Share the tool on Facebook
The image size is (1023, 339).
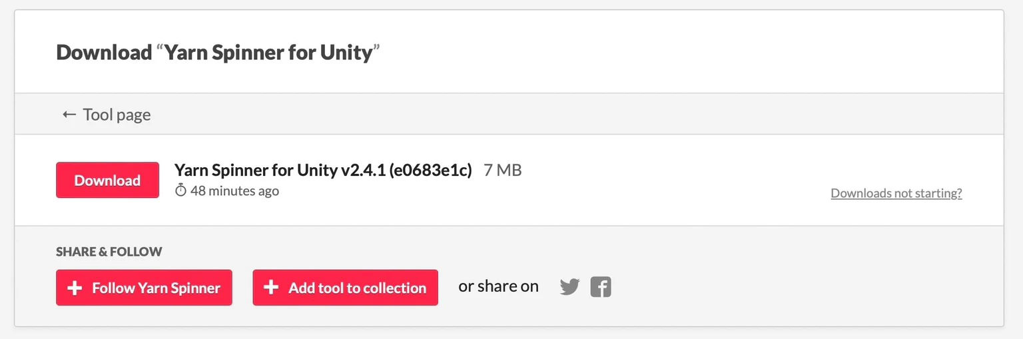[601, 287]
